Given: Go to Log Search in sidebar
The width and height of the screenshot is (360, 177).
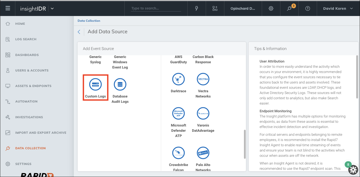Looking at the screenshot, I should (26, 39).
